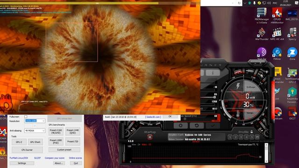Select Afterburner profile slot 5

coord(252,137)
